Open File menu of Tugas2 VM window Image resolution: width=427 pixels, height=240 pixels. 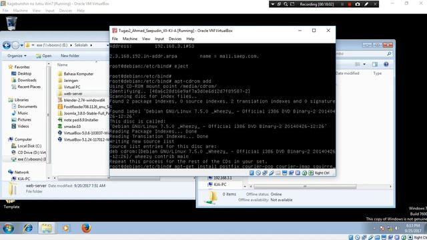(115, 39)
